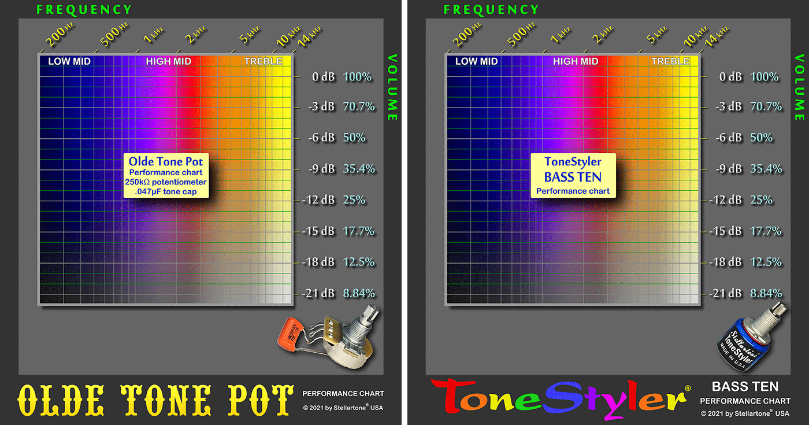Click TREBLE band label in ToneStyler chart
809x425 pixels.
click(670, 61)
